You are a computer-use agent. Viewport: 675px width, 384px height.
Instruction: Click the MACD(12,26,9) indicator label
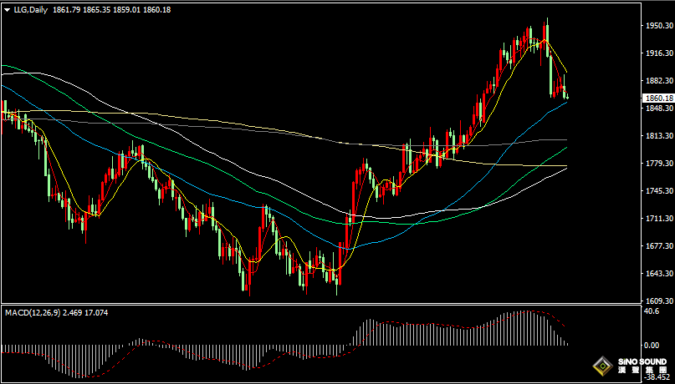[x=33, y=313]
